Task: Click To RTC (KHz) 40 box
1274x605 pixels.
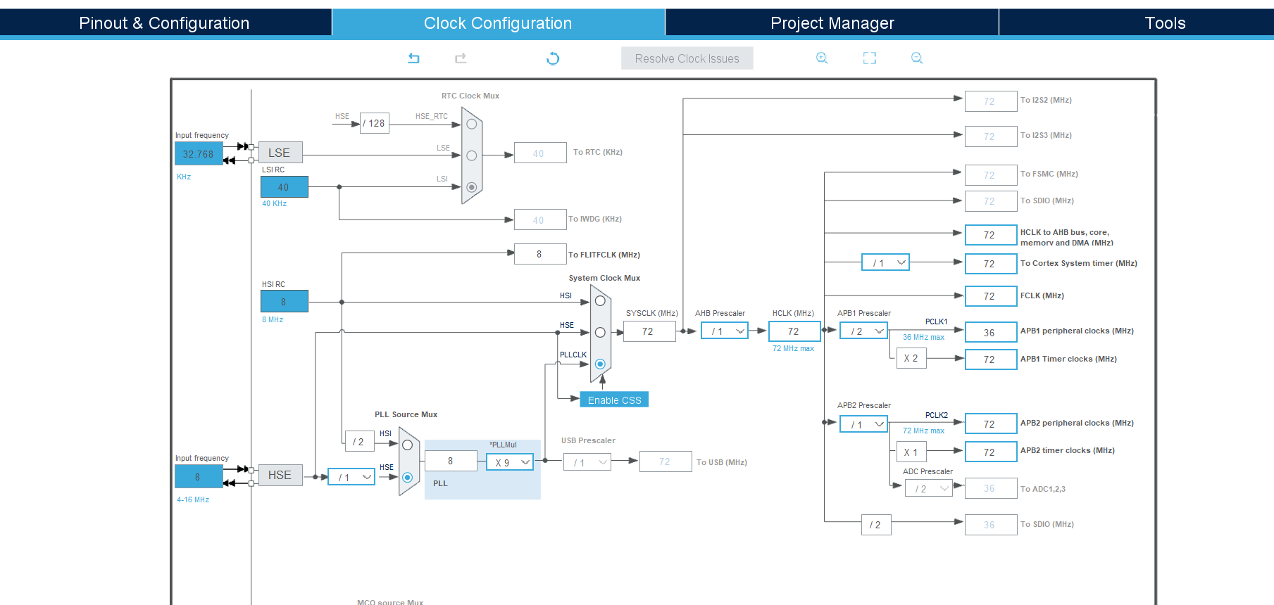Action: pos(540,153)
